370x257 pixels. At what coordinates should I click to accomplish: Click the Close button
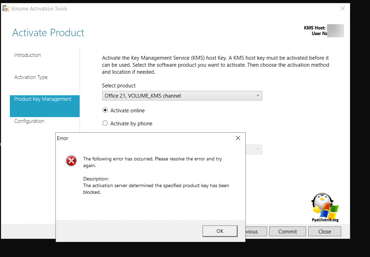[x=324, y=231]
